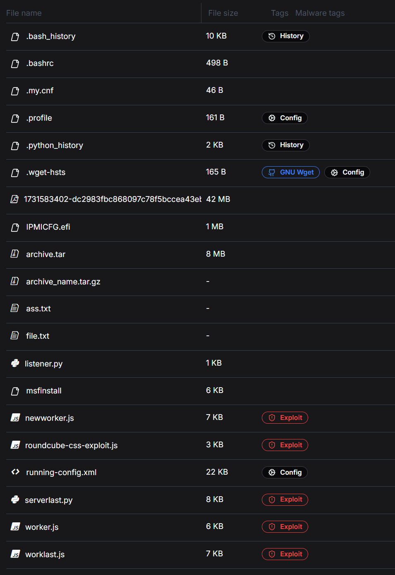The width and height of the screenshot is (395, 575).
Task: Click the JS icon beside newworker.js
Action: tap(15, 418)
